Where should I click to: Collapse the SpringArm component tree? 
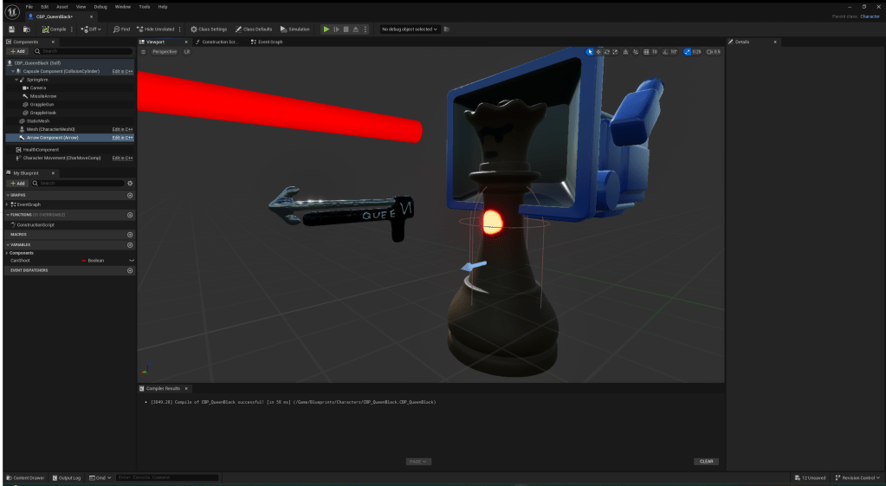tap(16, 80)
